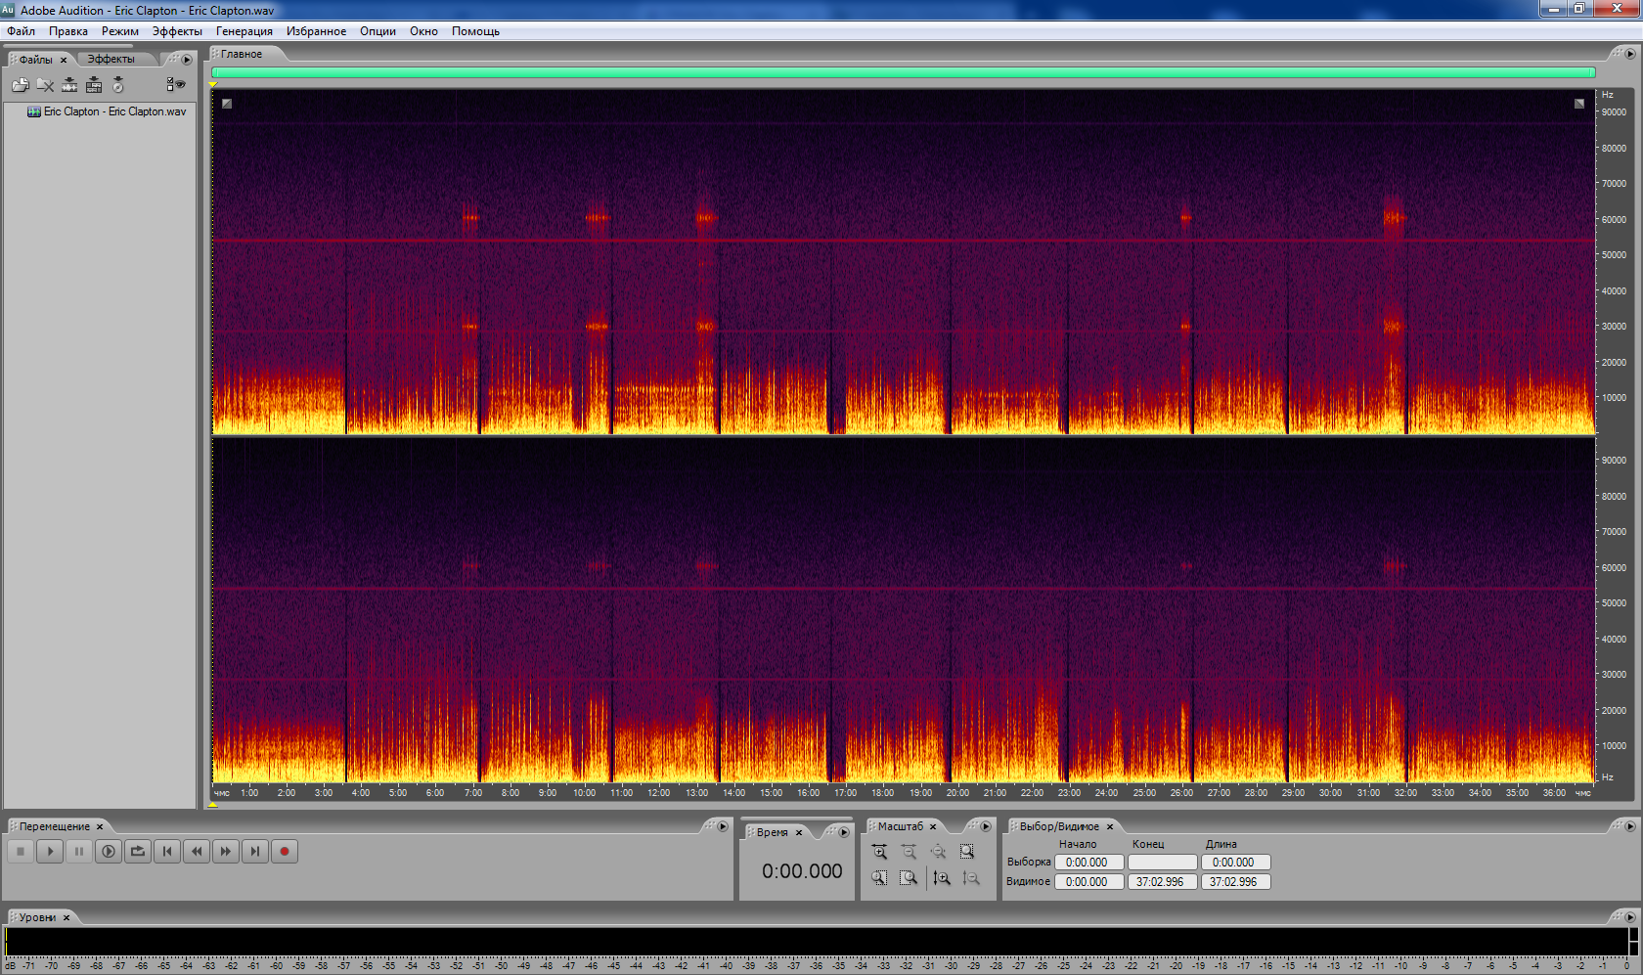
Task: Open the Генерация menu
Action: 244,31
